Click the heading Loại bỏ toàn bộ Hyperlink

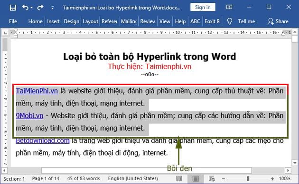click(149, 57)
